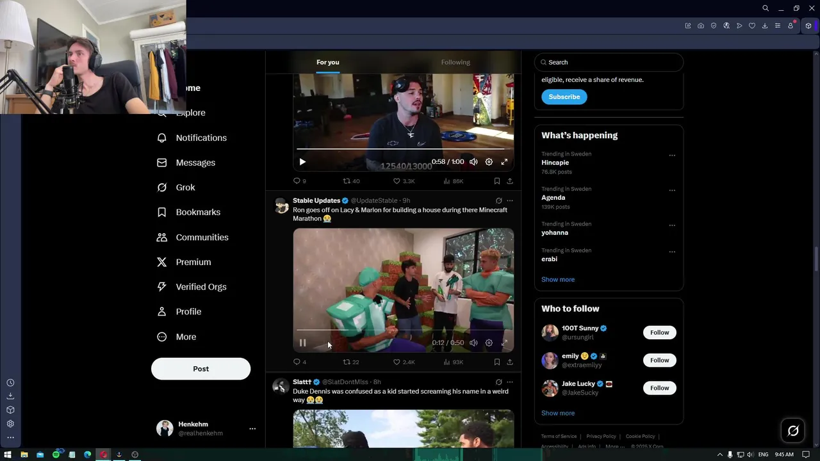Reply to the Stable Updates post
The height and width of the screenshot is (461, 820).
pos(299,362)
